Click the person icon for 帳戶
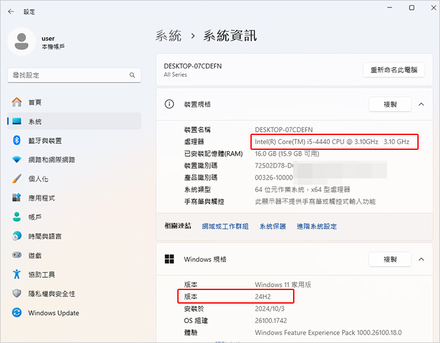Image resolution: width=440 pixels, height=343 pixels. click(x=17, y=216)
